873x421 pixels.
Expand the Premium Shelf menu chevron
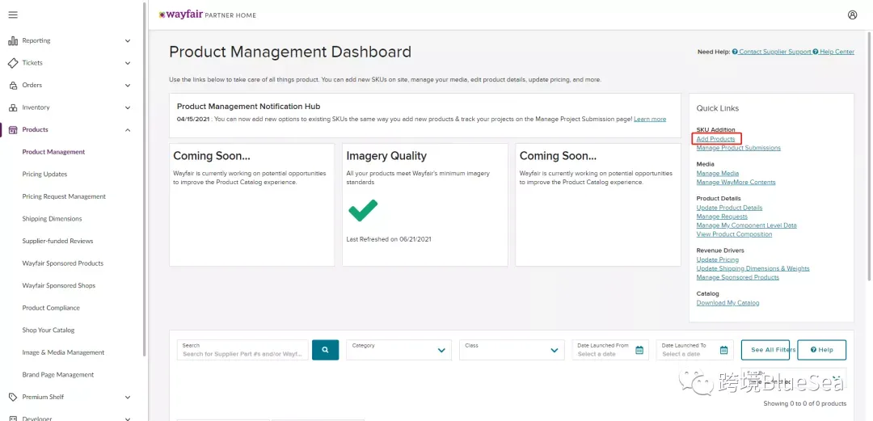tap(128, 397)
